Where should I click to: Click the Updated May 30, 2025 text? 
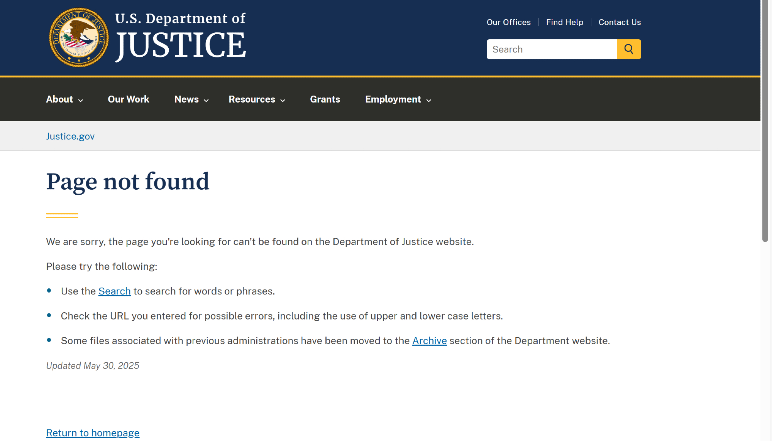coord(93,366)
